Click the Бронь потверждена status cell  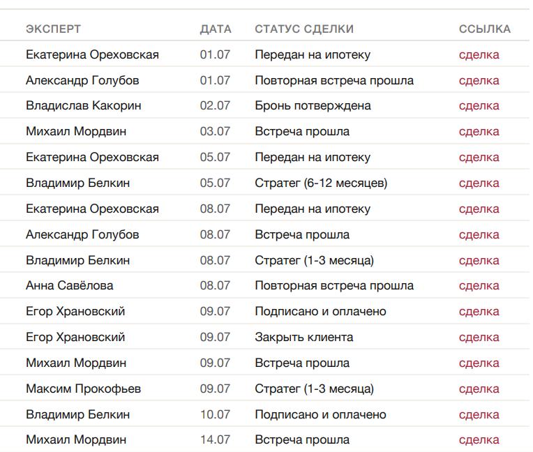pyautogui.click(x=313, y=106)
